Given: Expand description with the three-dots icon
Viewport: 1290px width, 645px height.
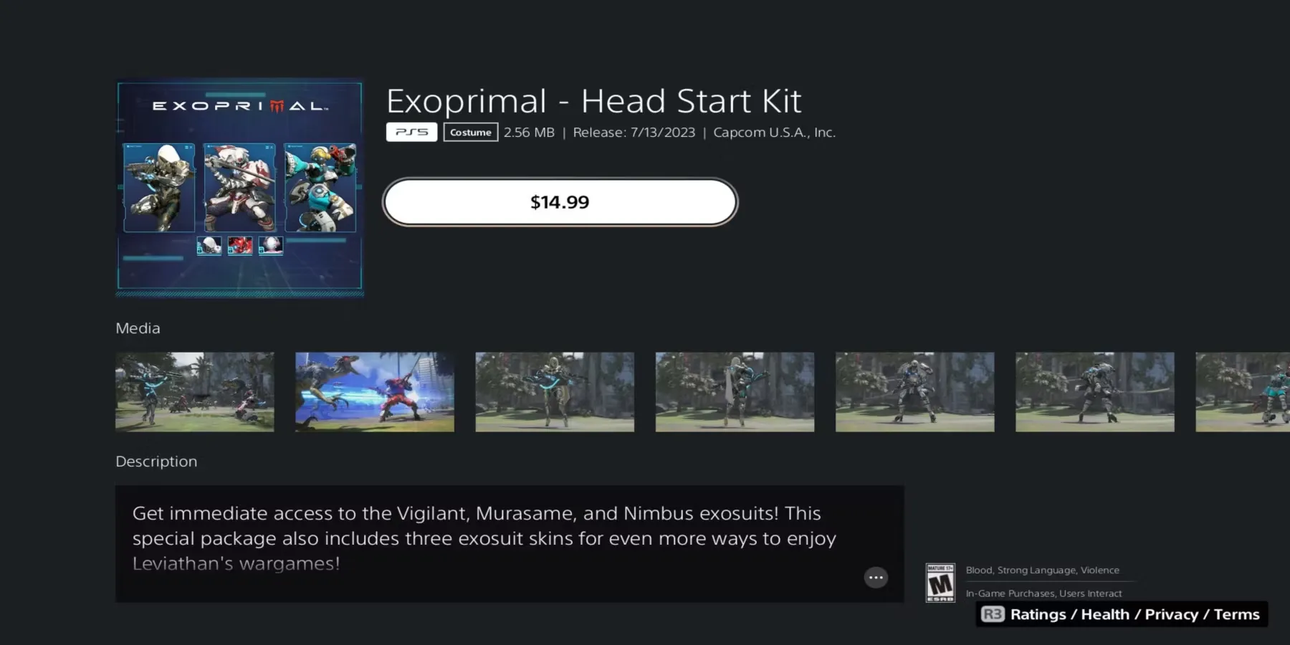Looking at the screenshot, I should point(876,578).
